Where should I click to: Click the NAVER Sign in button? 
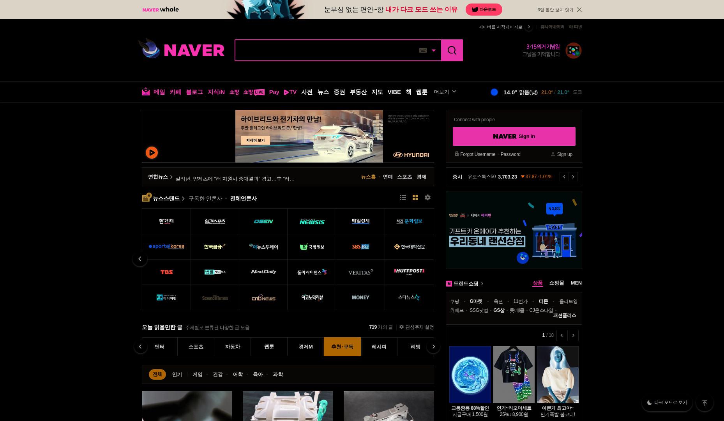click(x=514, y=136)
